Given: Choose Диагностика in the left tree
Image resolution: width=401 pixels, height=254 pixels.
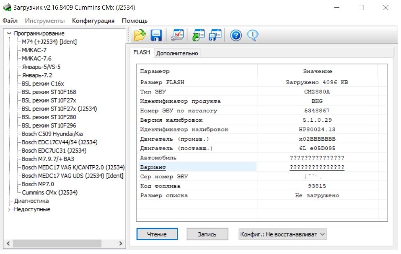Looking at the screenshot, I should pyautogui.click(x=31, y=201).
